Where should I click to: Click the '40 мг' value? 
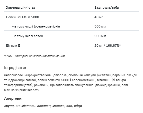[98, 17]
